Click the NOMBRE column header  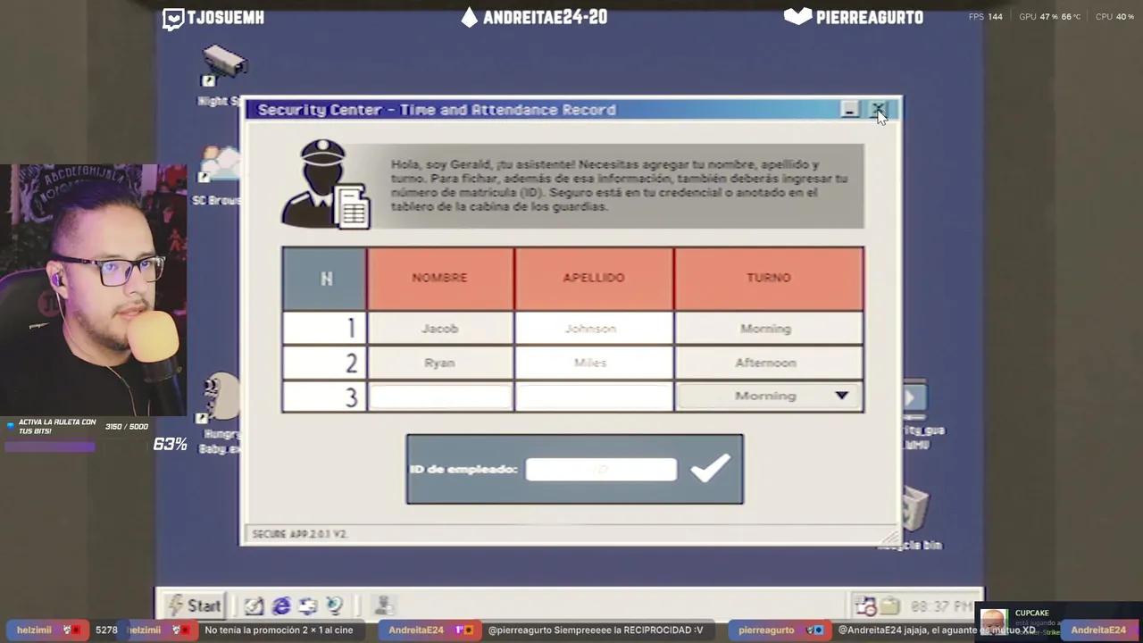(440, 278)
